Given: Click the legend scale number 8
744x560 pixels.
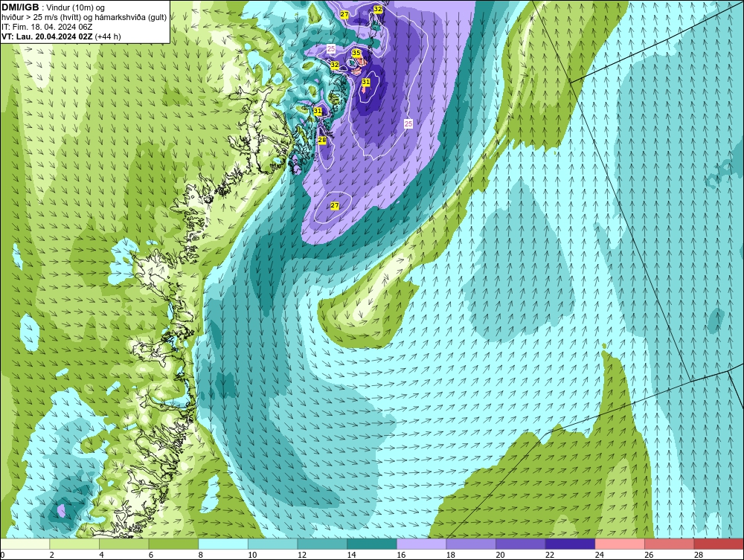Looking at the screenshot, I should pyautogui.click(x=201, y=555).
